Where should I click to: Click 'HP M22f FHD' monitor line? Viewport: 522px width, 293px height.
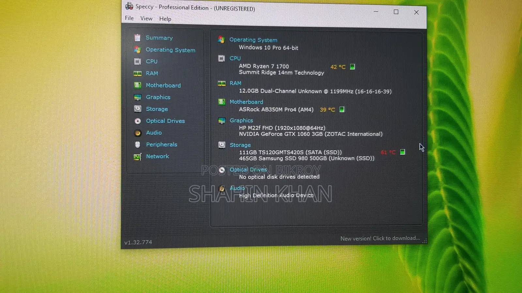coord(282,128)
